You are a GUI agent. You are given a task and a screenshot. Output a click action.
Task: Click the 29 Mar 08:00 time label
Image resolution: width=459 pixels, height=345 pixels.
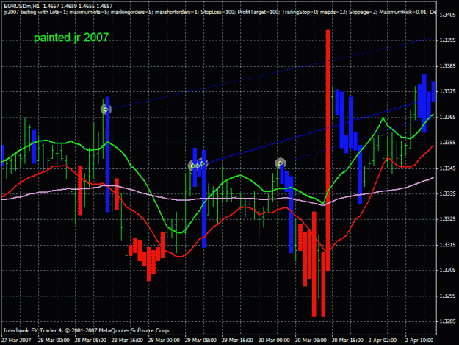(x=200, y=341)
